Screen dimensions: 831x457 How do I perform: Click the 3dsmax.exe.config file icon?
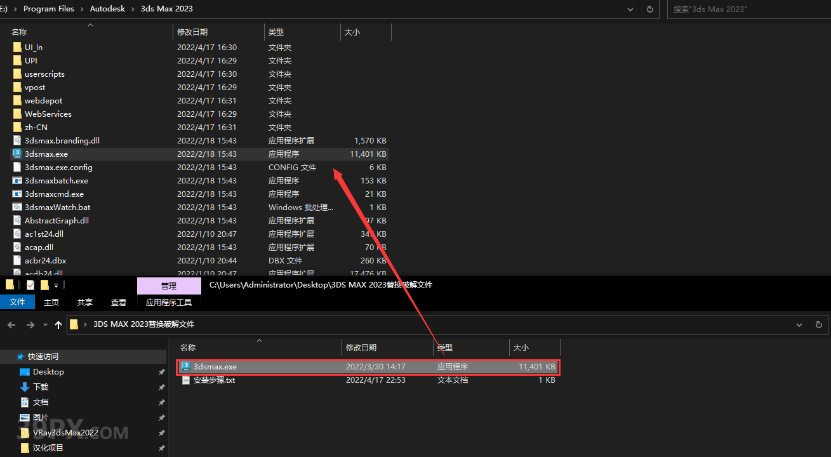[x=17, y=167]
